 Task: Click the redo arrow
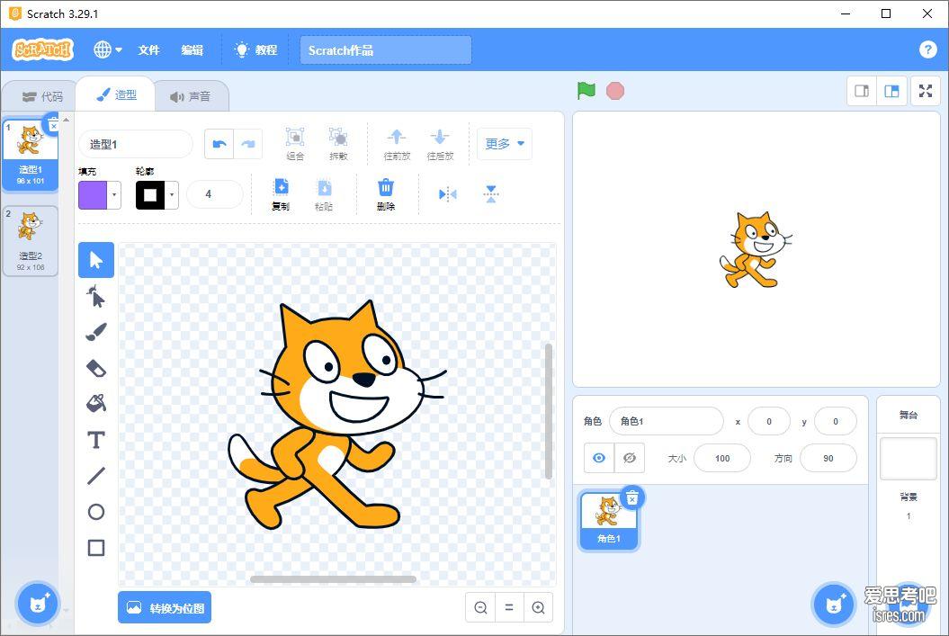point(248,144)
